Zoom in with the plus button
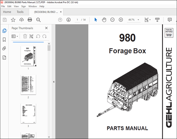The width and height of the screenshot is (177, 139). (121, 20)
